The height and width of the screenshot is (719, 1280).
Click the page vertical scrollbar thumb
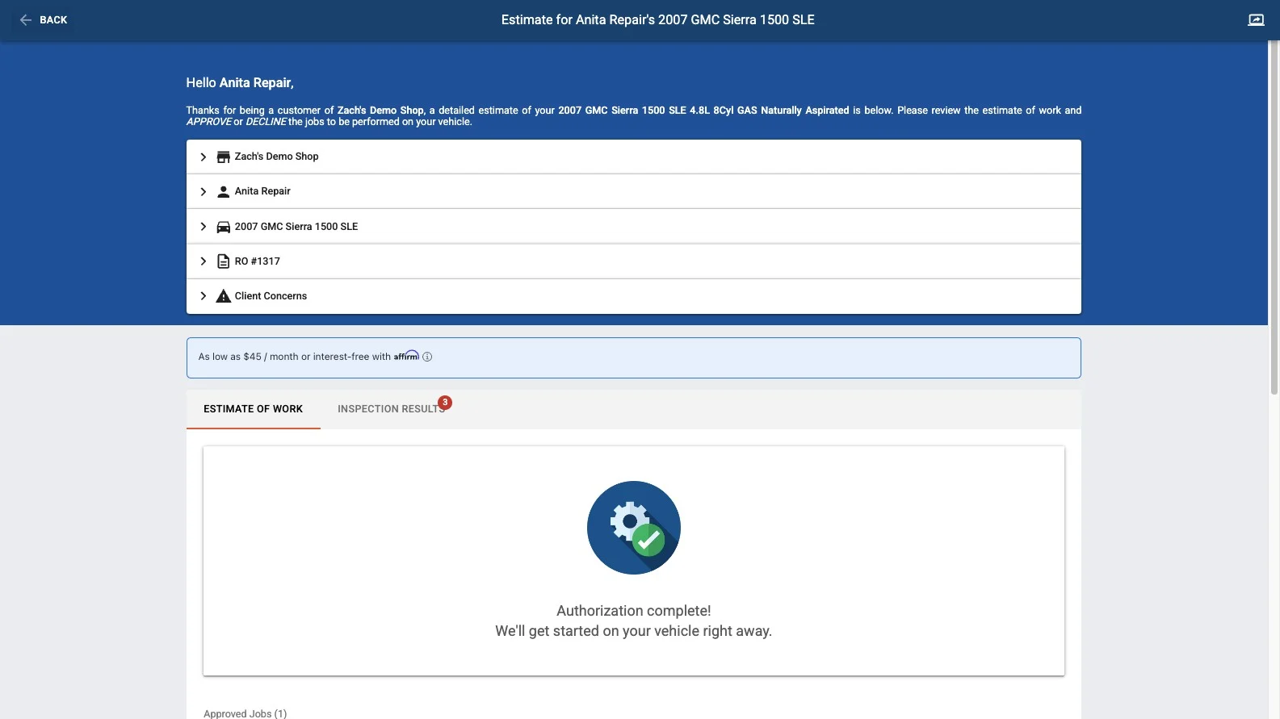point(1274,218)
